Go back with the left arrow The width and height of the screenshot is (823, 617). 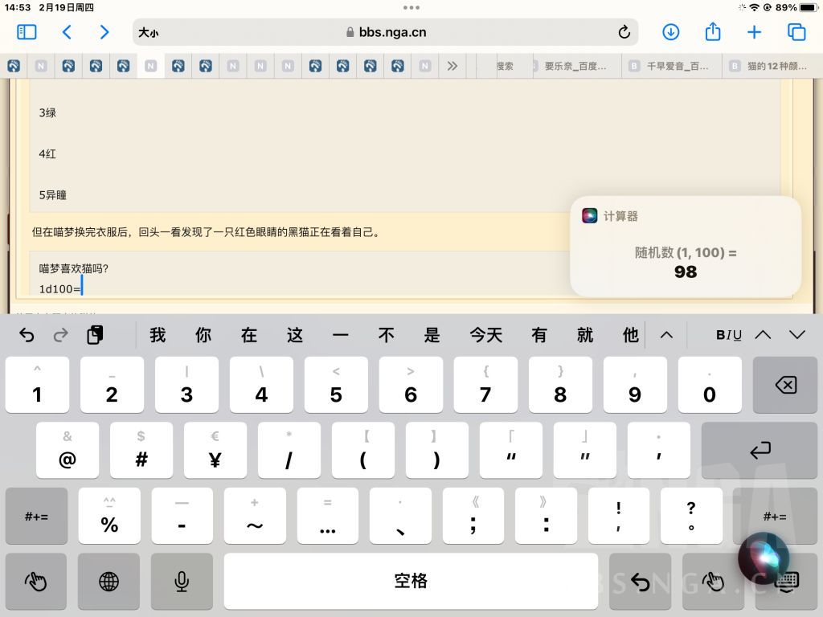[67, 32]
